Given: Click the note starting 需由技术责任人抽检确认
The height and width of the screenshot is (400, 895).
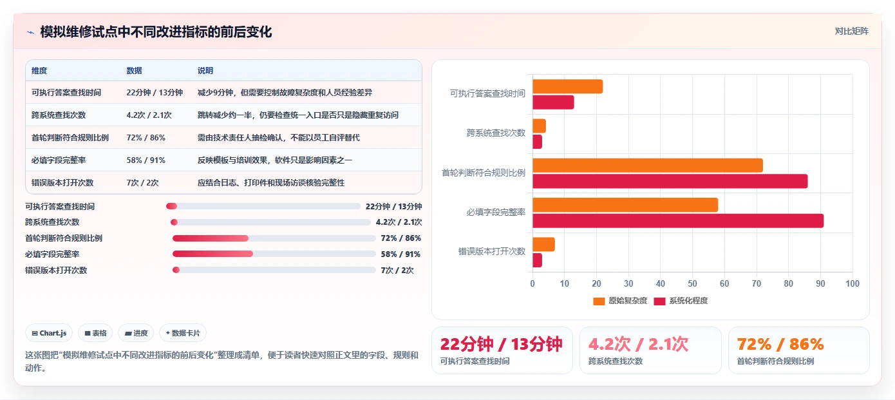Looking at the screenshot, I should point(279,138).
